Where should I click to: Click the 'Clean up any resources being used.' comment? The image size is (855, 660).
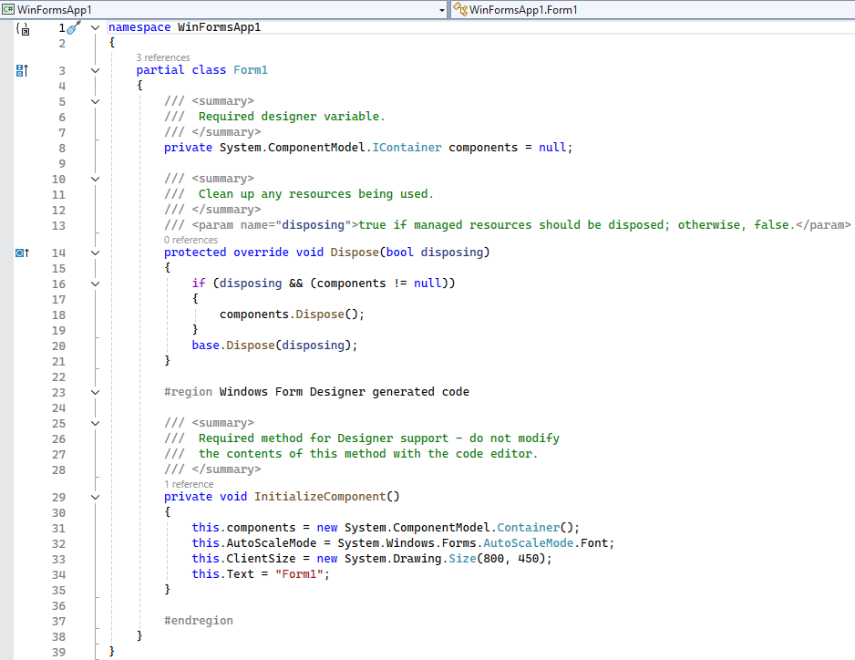coord(315,193)
